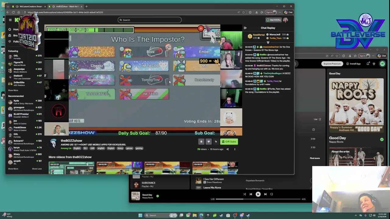This screenshot has width=390, height=219.
Task: Select OGL Fortnite channel in Following
Action: 25,57
